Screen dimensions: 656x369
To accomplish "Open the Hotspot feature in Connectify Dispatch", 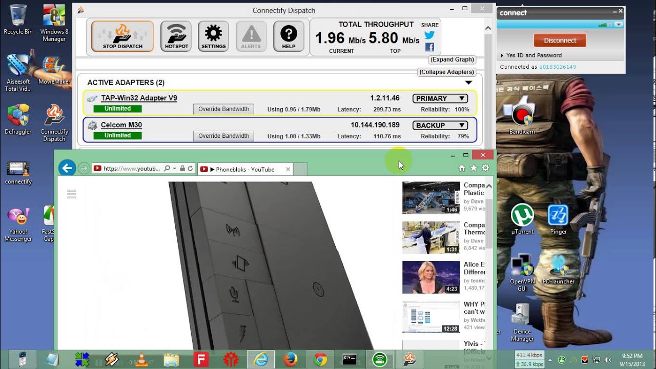I will coord(176,36).
